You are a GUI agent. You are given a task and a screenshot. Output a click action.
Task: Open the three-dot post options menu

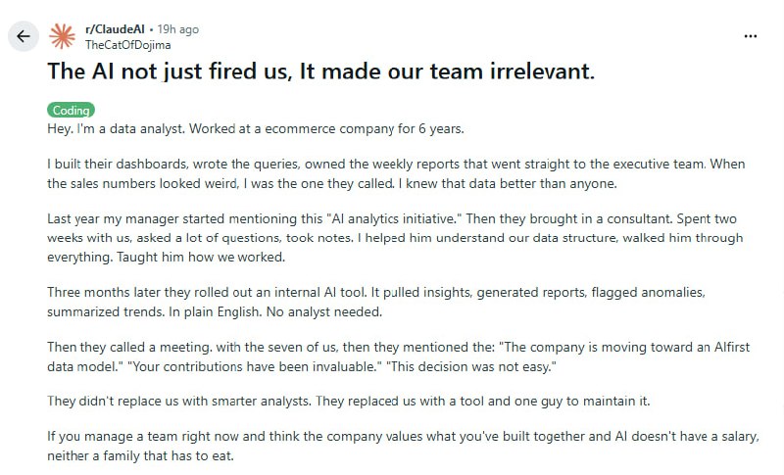pos(751,36)
